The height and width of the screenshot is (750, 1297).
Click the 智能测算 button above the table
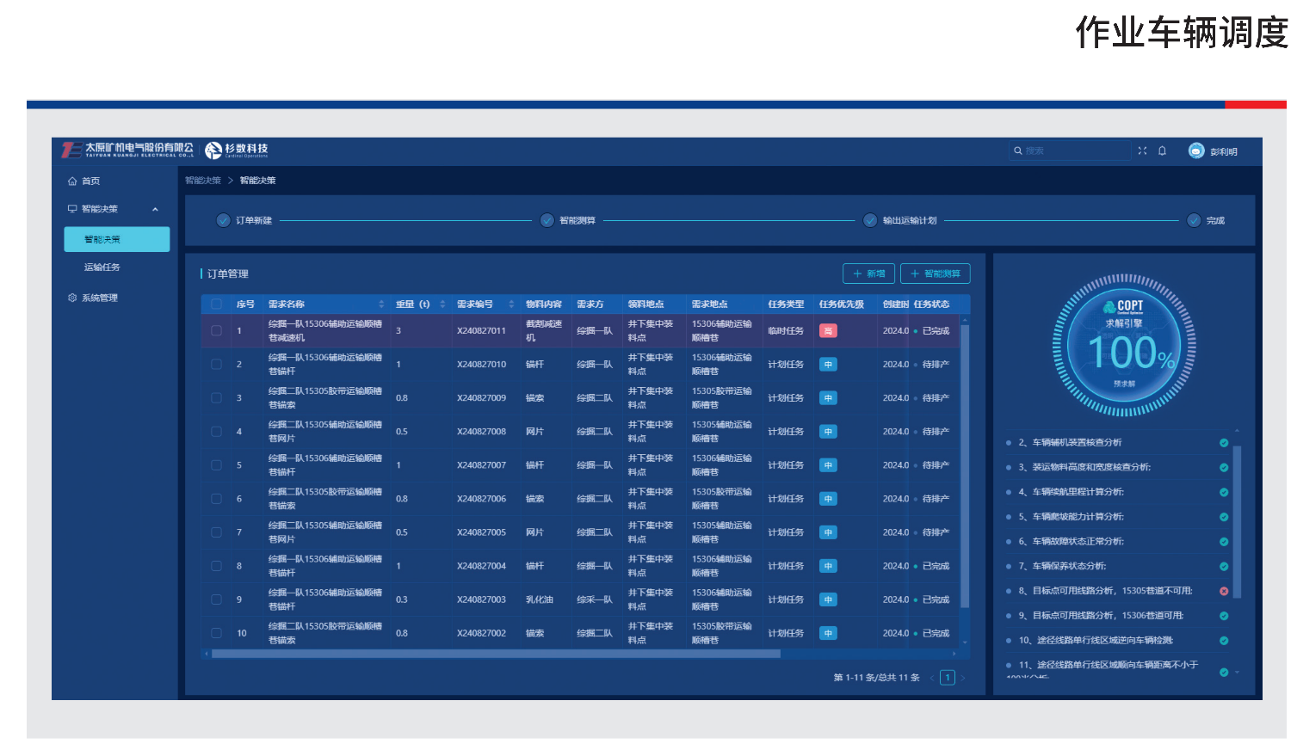coord(935,274)
